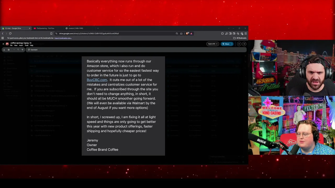Add a comment to the file
This screenshot has height=188, width=335.
click(x=33, y=50)
